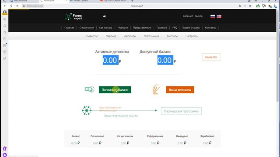
Task: Open the Контакты menu item
Action: (210, 27)
